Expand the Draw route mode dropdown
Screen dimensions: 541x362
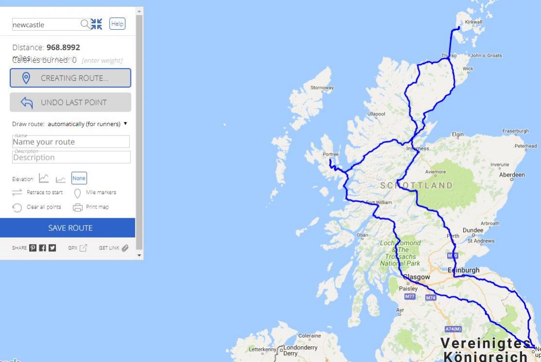coord(87,124)
